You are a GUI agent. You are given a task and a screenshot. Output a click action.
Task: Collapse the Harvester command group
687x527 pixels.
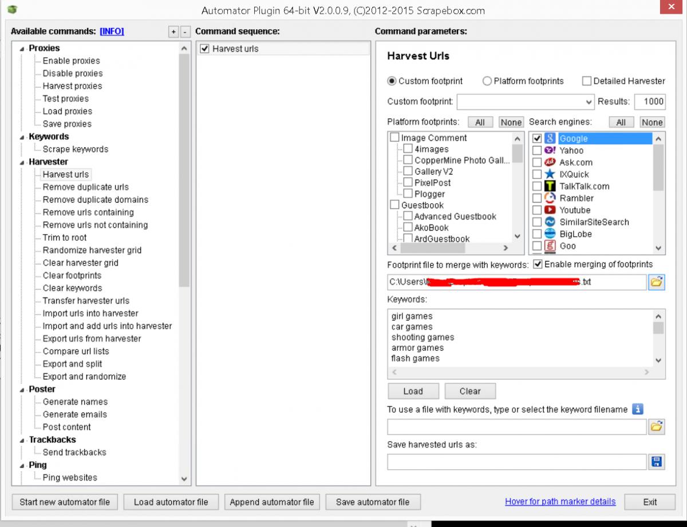pyautogui.click(x=22, y=162)
